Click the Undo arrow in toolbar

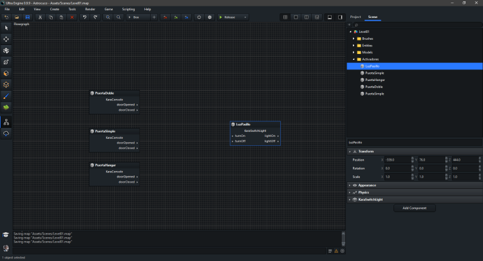coord(84,17)
